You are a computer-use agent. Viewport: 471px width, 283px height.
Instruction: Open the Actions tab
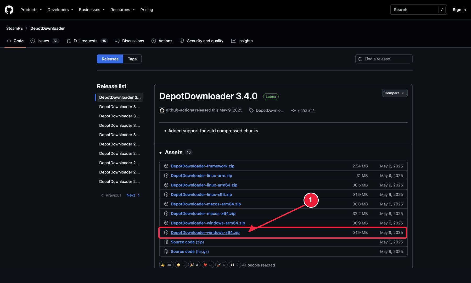click(162, 41)
